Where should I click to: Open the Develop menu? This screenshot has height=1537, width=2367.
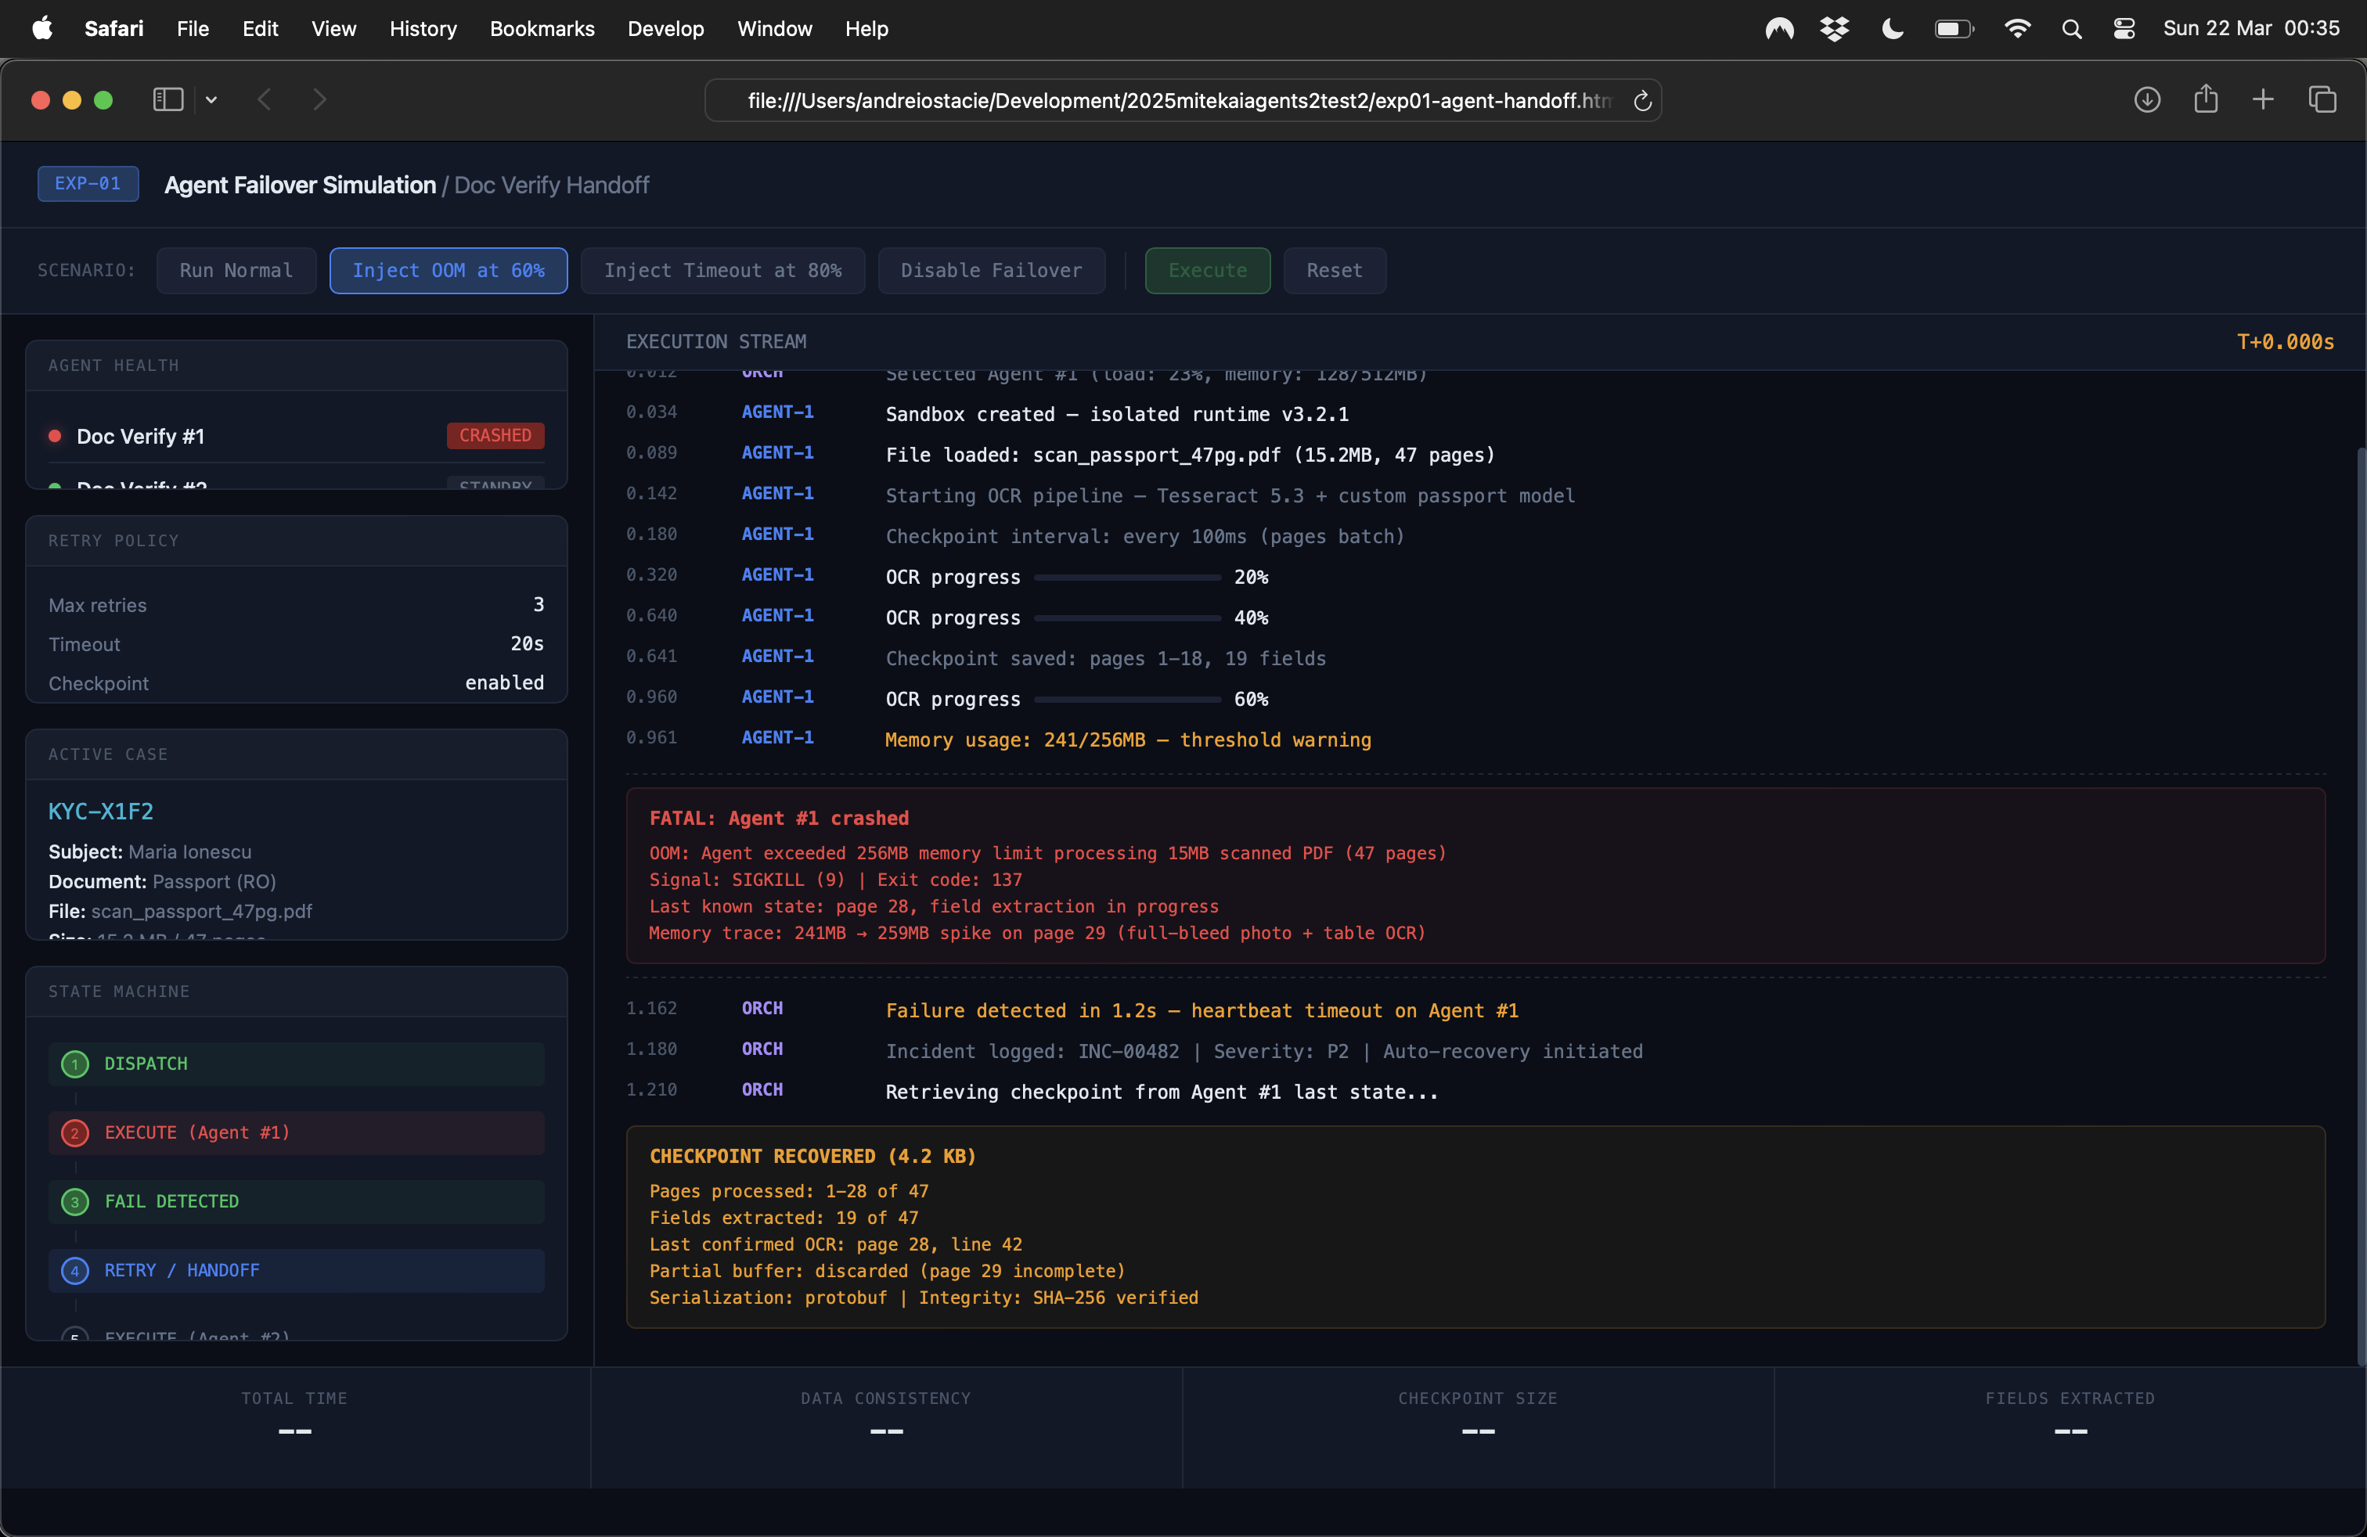665,29
